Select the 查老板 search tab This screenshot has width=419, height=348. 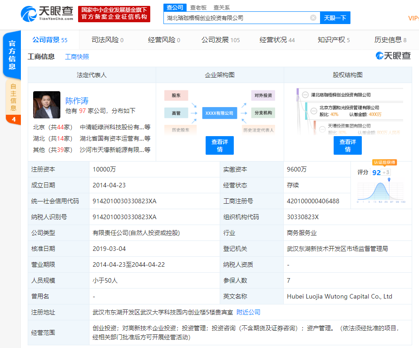tap(198, 7)
